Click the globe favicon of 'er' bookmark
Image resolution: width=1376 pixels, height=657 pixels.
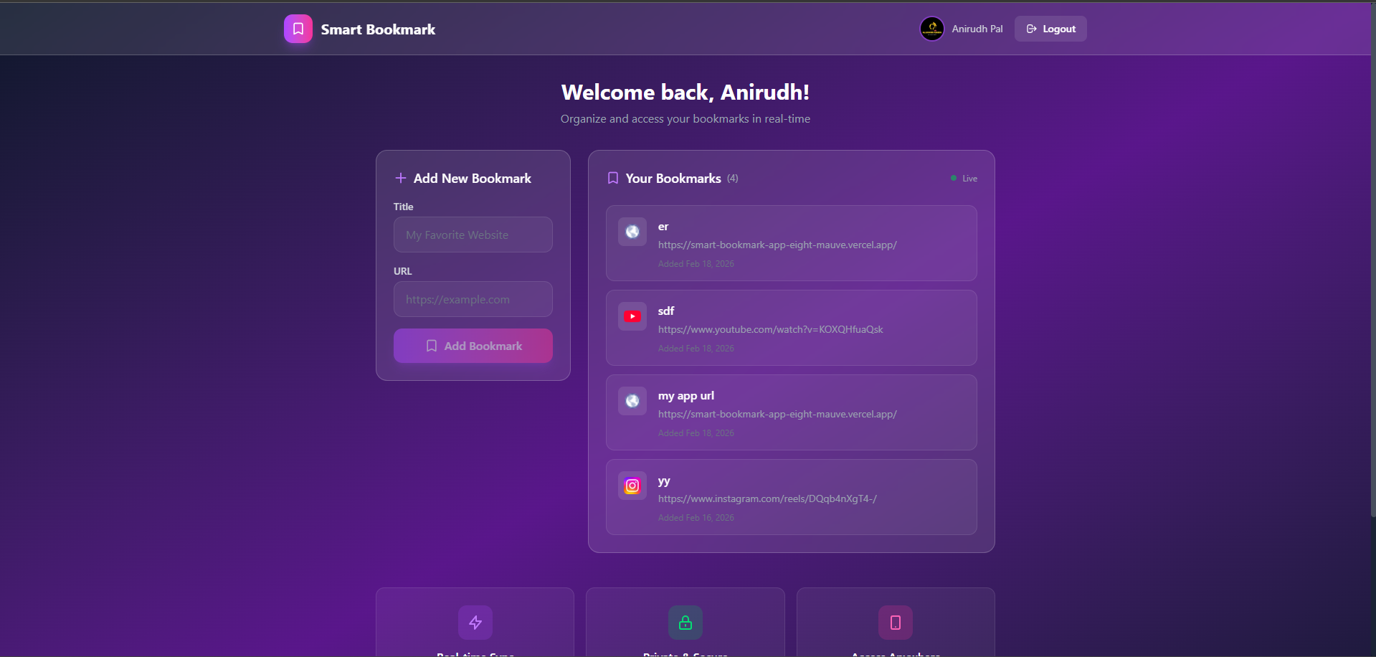[632, 232]
